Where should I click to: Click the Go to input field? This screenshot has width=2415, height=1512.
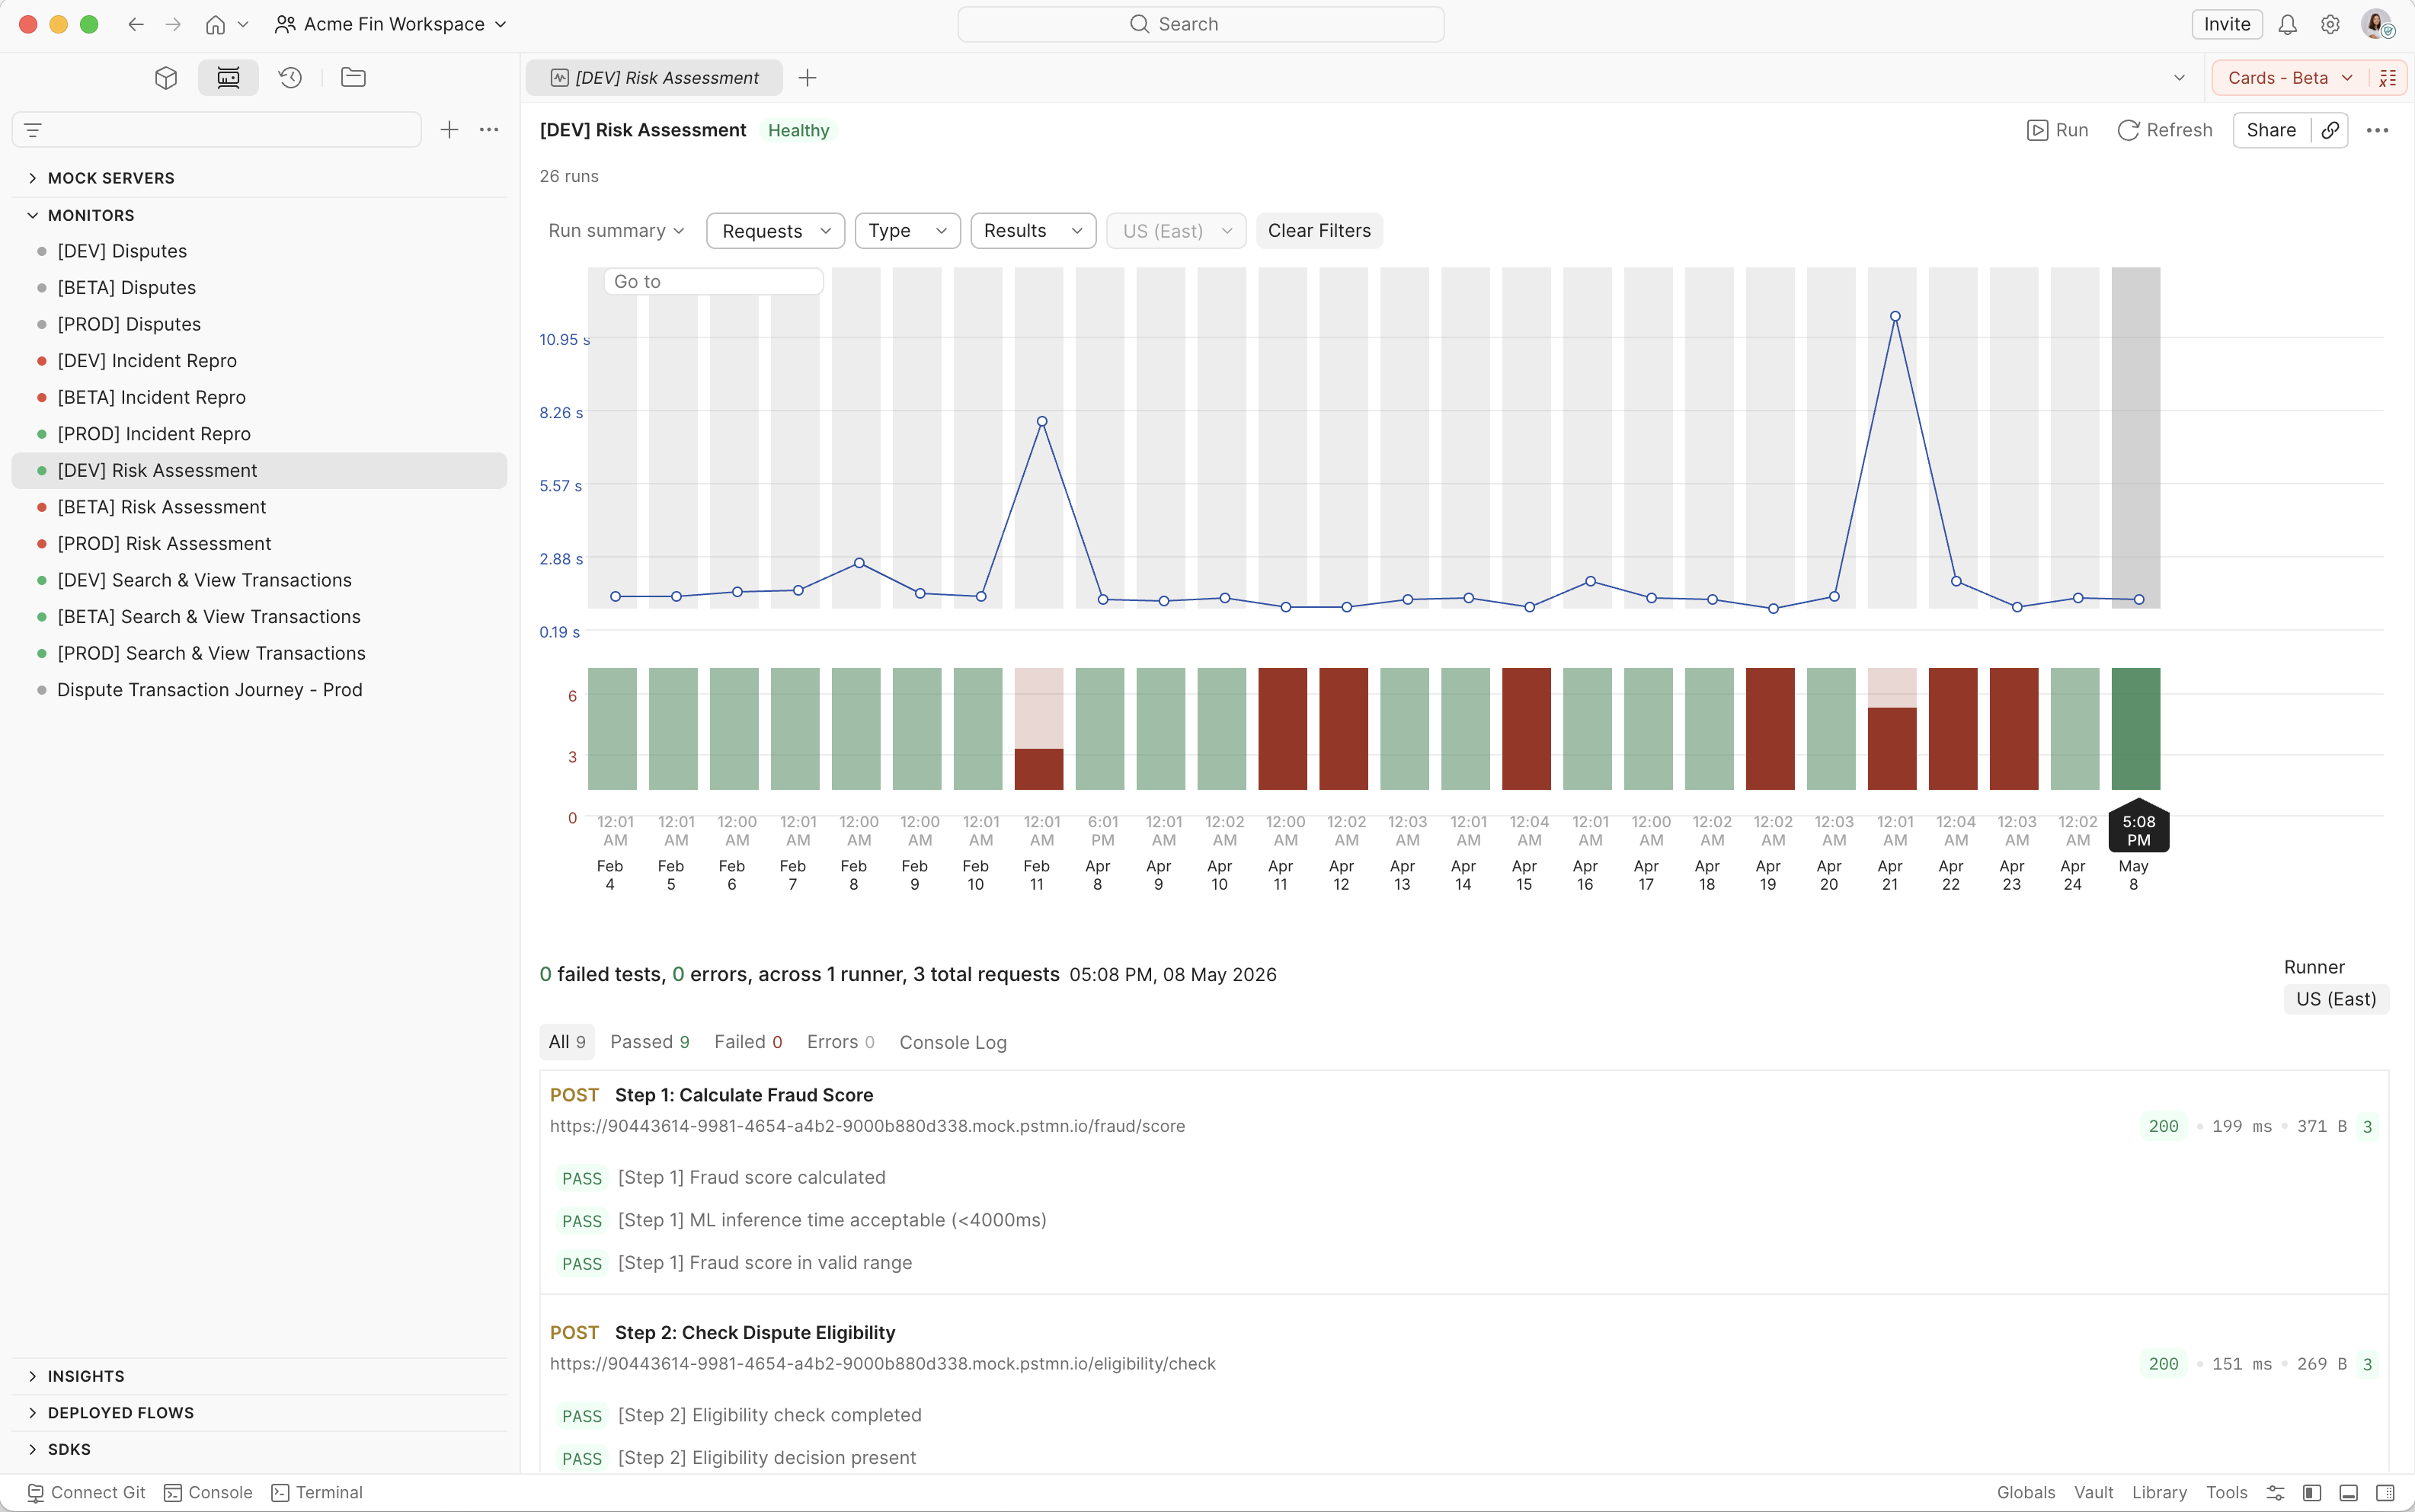coord(713,282)
